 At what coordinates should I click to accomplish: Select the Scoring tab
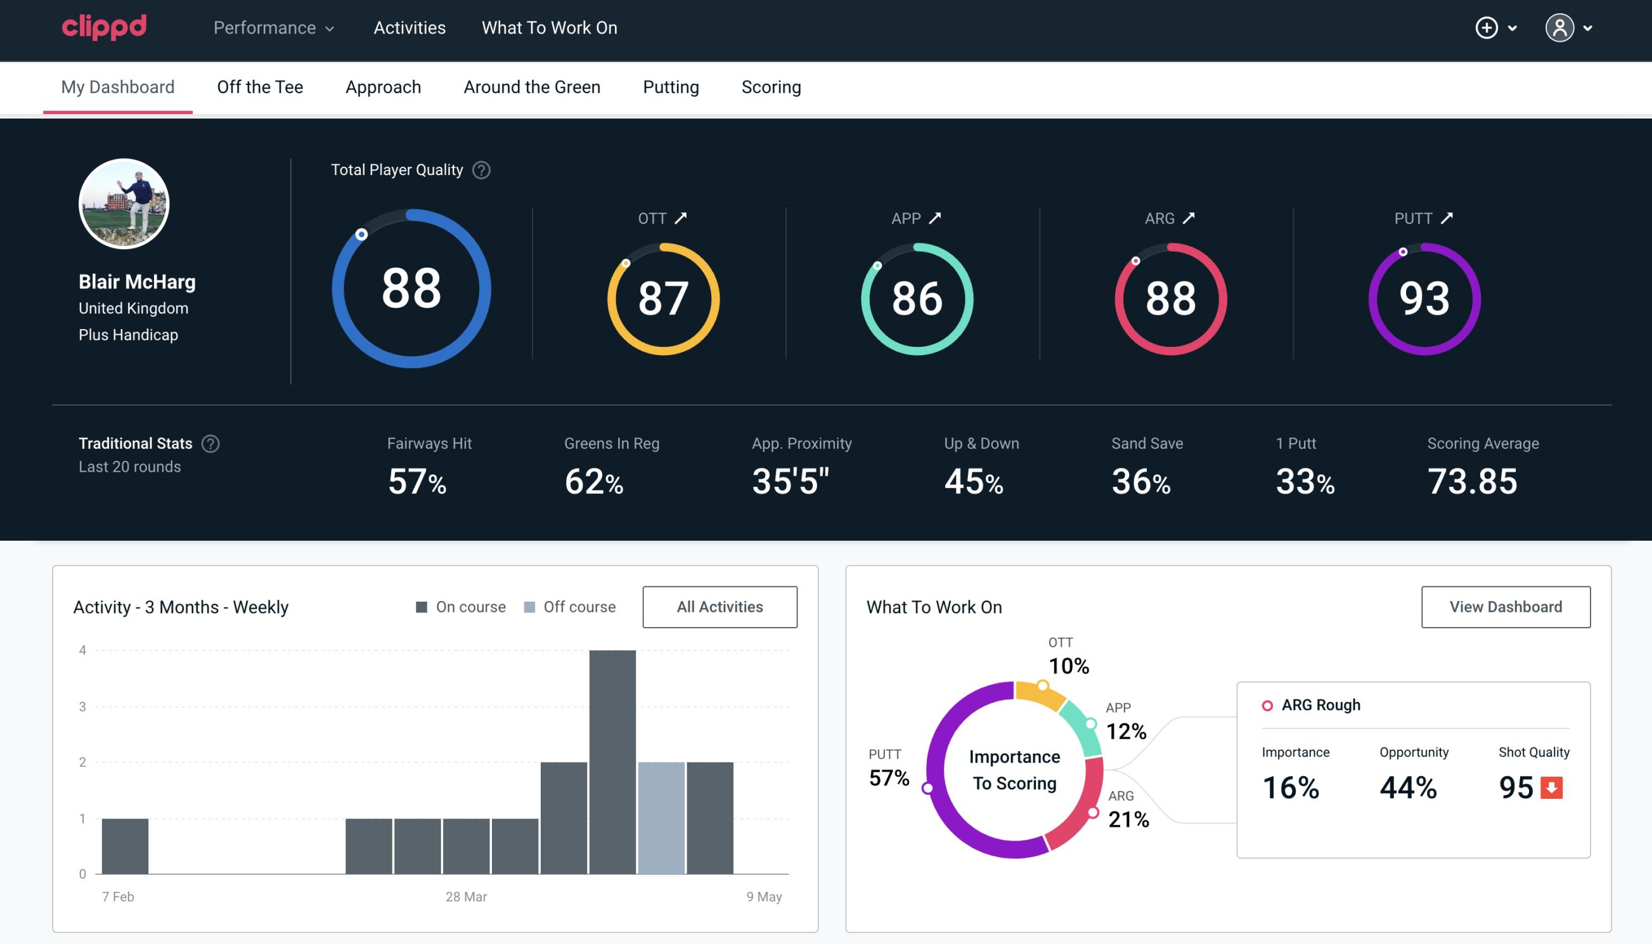click(771, 86)
